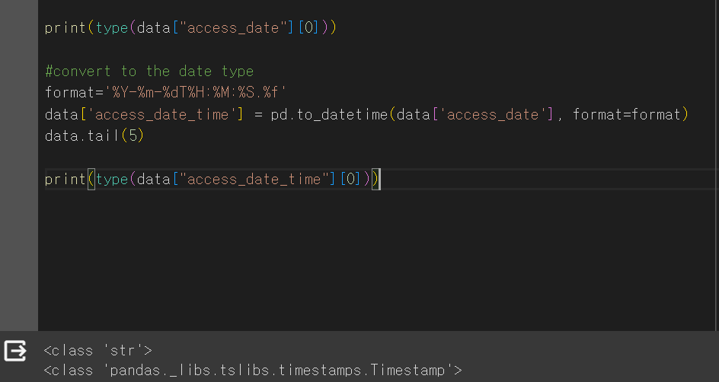Click the code line data.tail(5)
Viewport: 719px width, 382px height.
pyautogui.click(x=94, y=135)
